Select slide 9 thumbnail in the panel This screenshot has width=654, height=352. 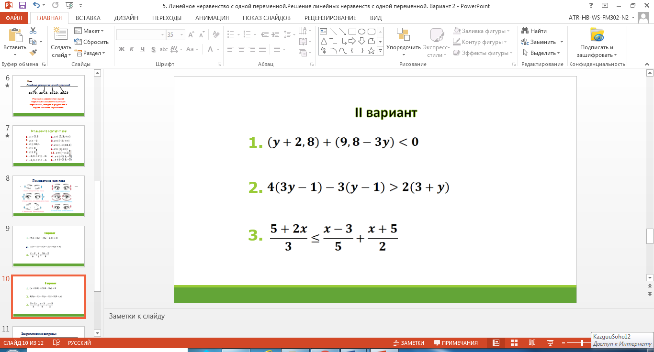[x=48, y=246]
